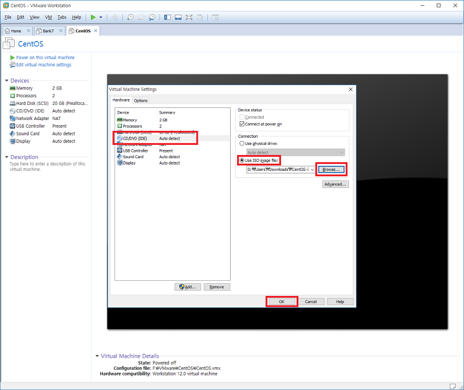Viewport: 464px width, 390px height.
Task: Switch to the Home tab
Action: (16, 30)
